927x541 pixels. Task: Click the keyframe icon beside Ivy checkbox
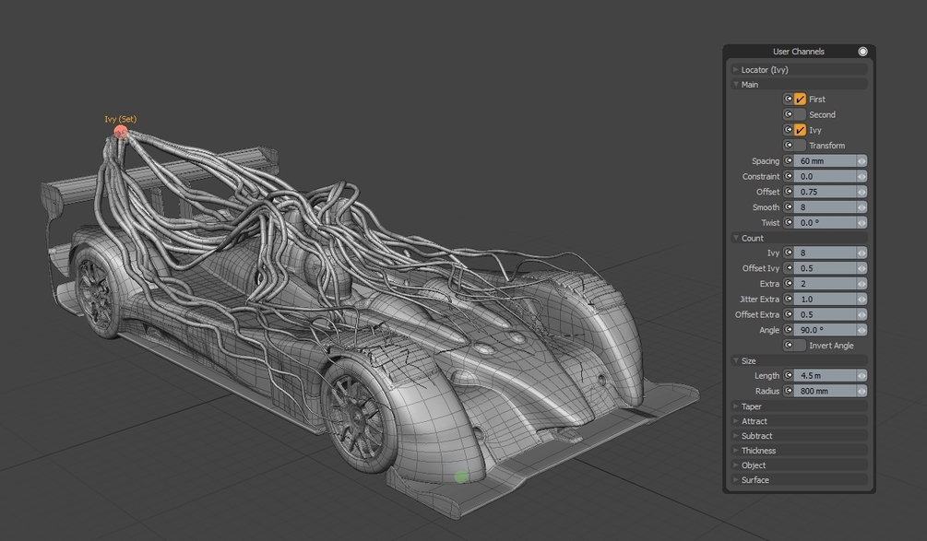point(788,129)
